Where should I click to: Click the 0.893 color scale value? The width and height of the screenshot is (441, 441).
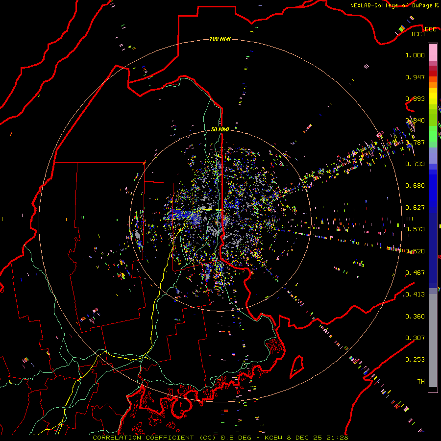point(415,98)
